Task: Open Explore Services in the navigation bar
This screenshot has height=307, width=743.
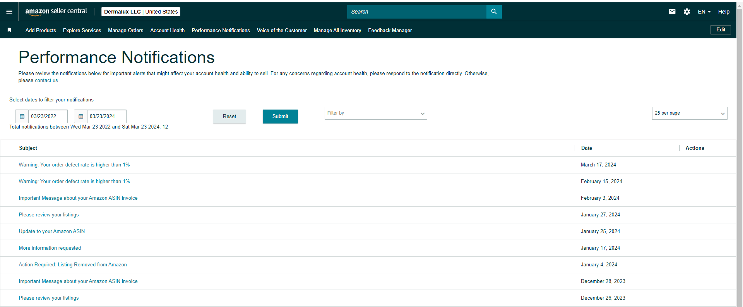Action: point(82,30)
